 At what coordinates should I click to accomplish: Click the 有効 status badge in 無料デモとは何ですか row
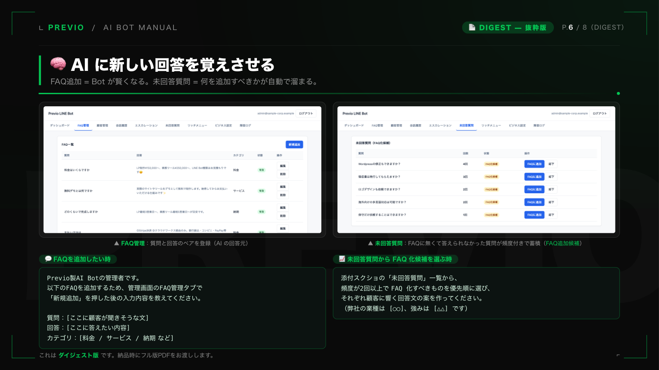(261, 191)
